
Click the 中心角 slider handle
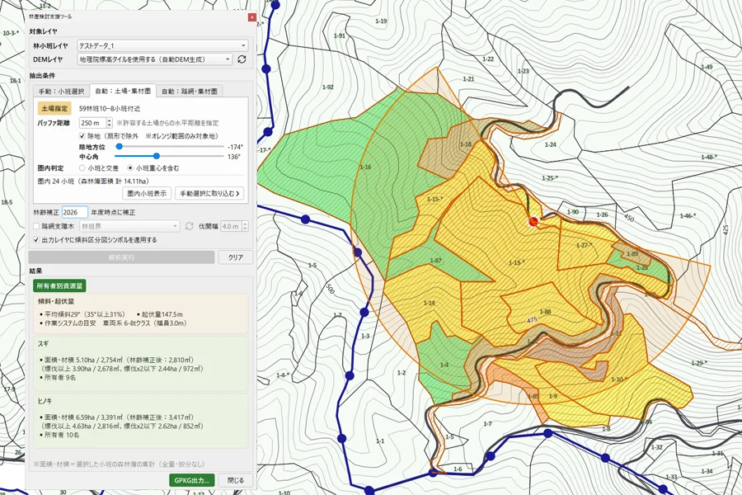(157, 156)
